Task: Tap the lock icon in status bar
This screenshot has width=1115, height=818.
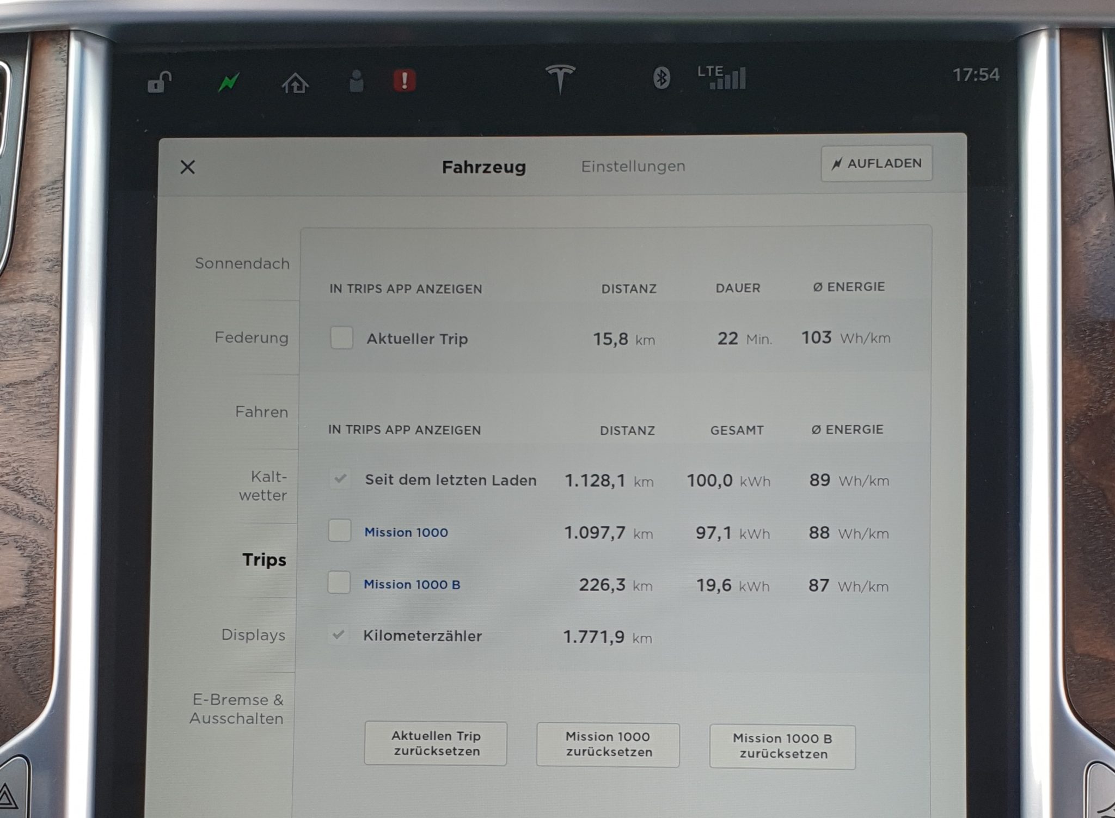Action: tap(158, 79)
